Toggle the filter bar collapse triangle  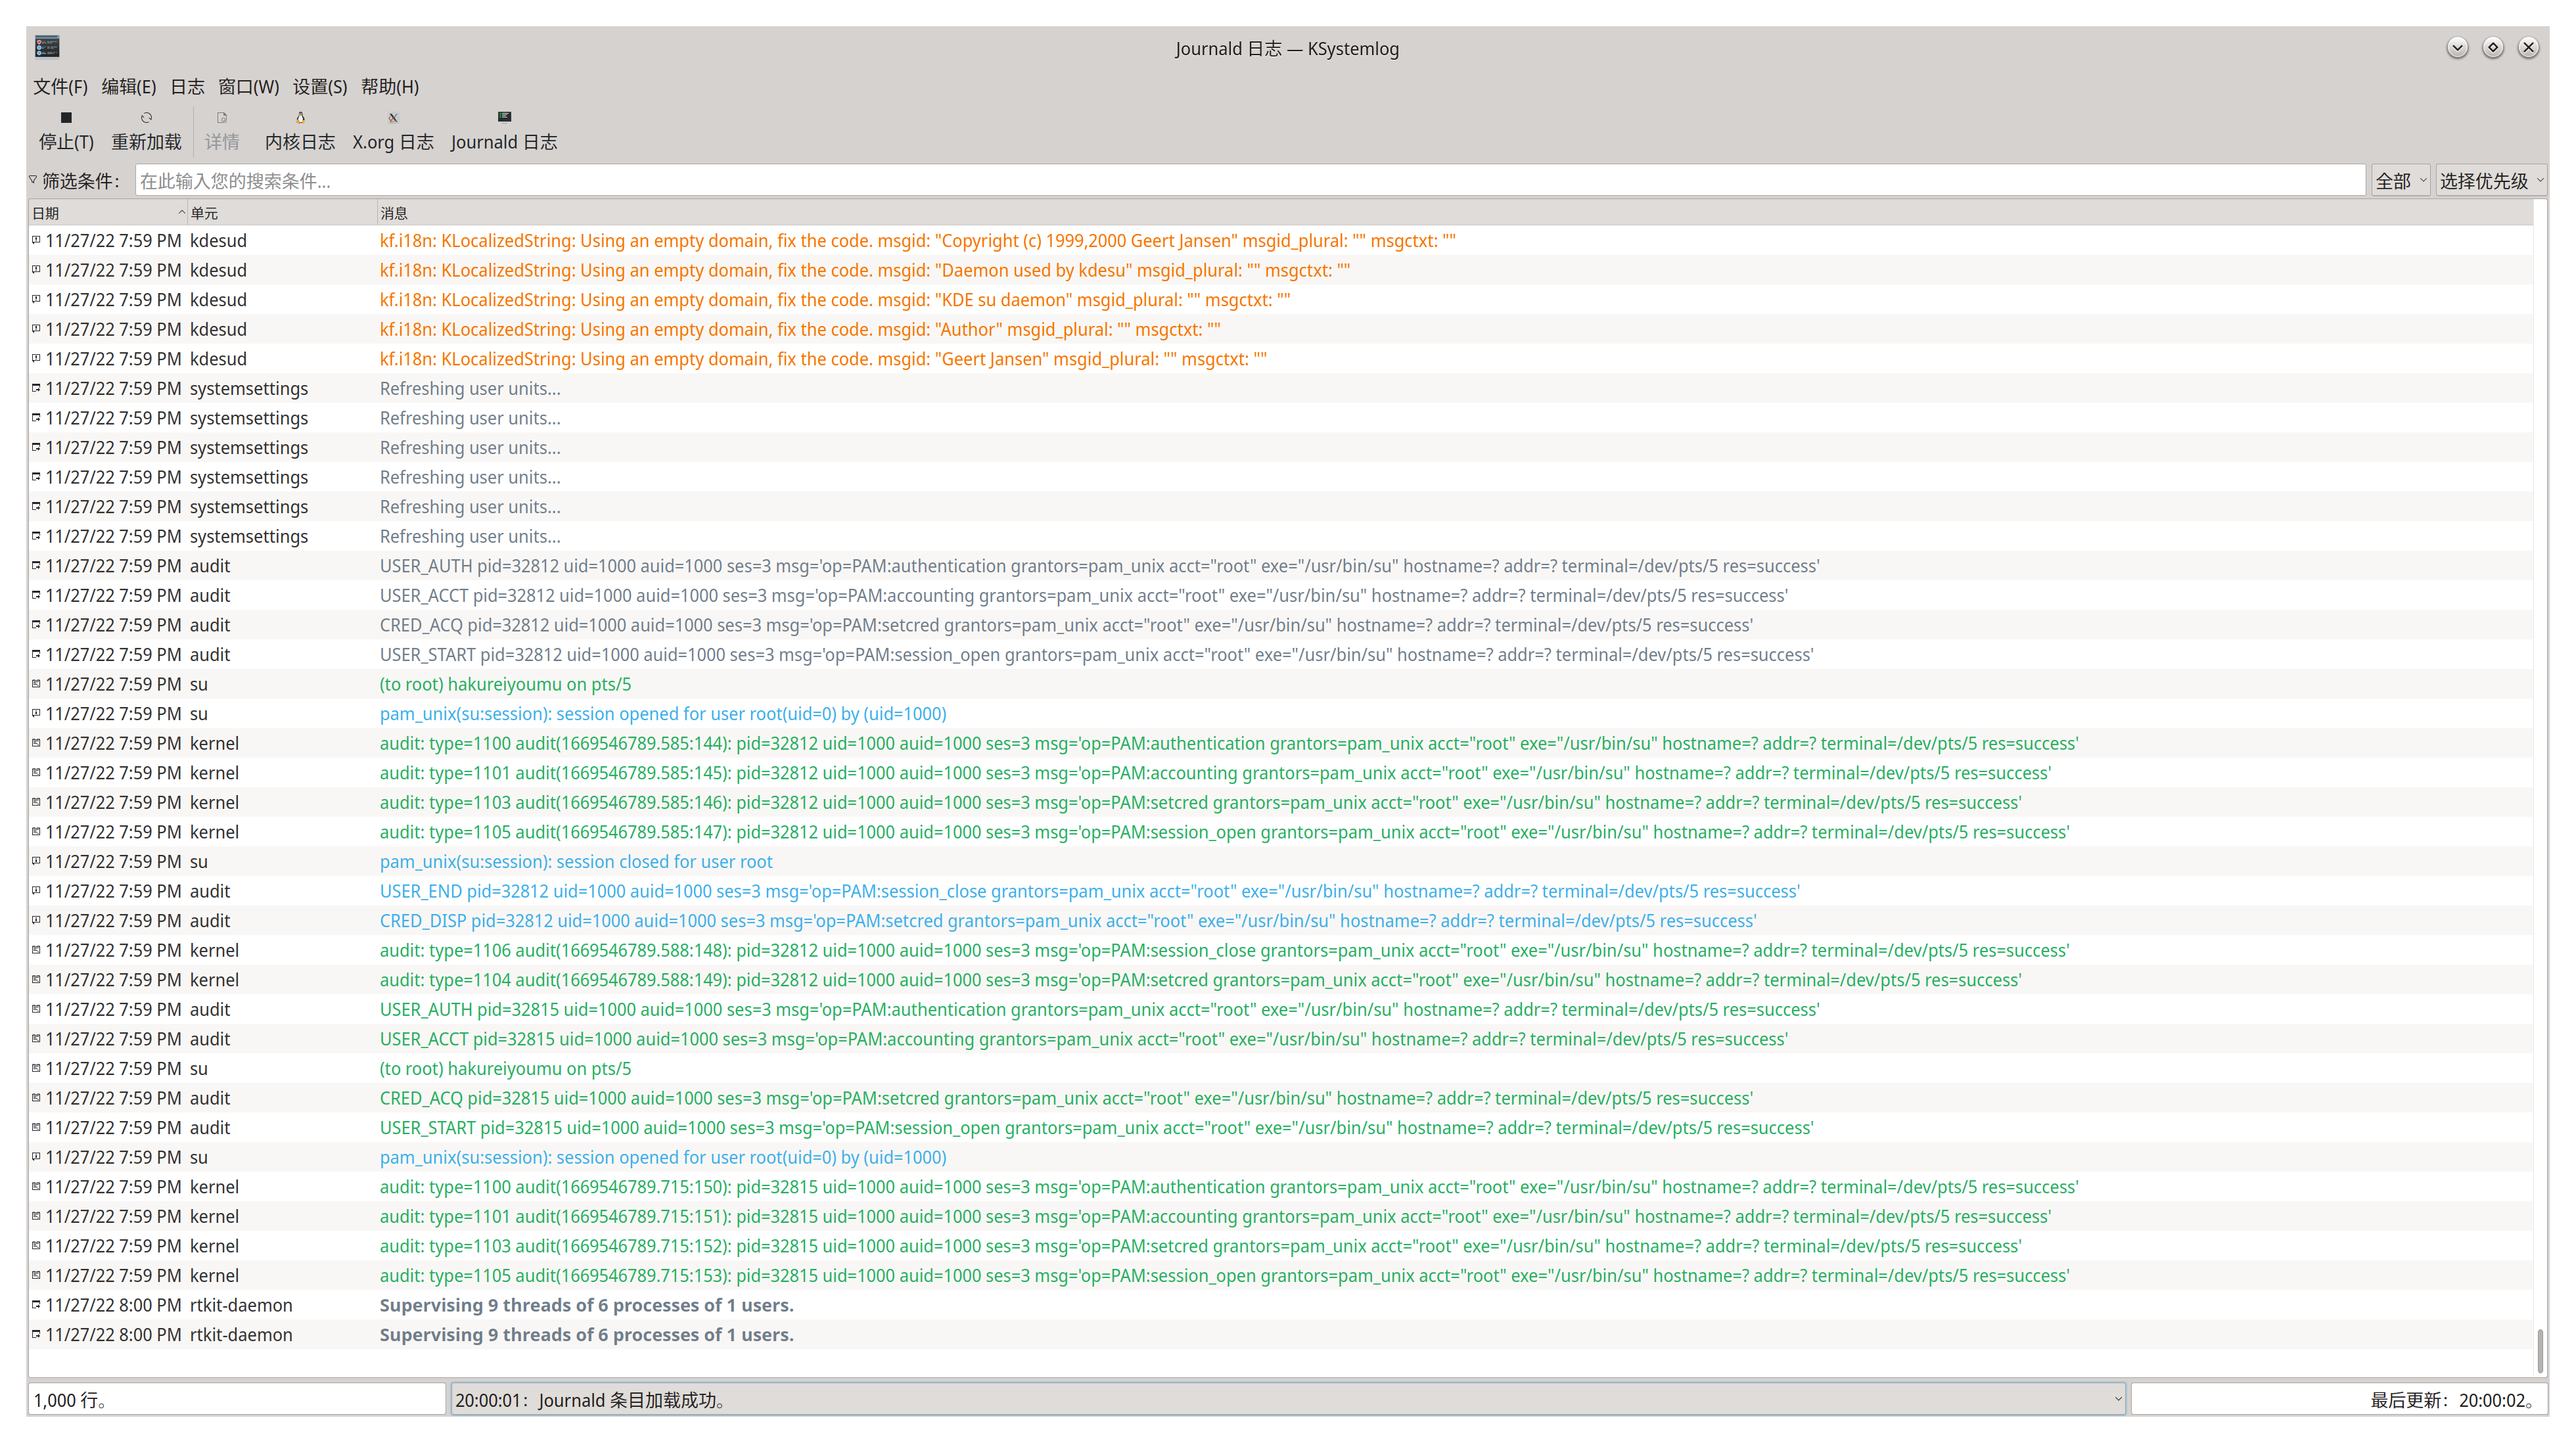(x=33, y=180)
